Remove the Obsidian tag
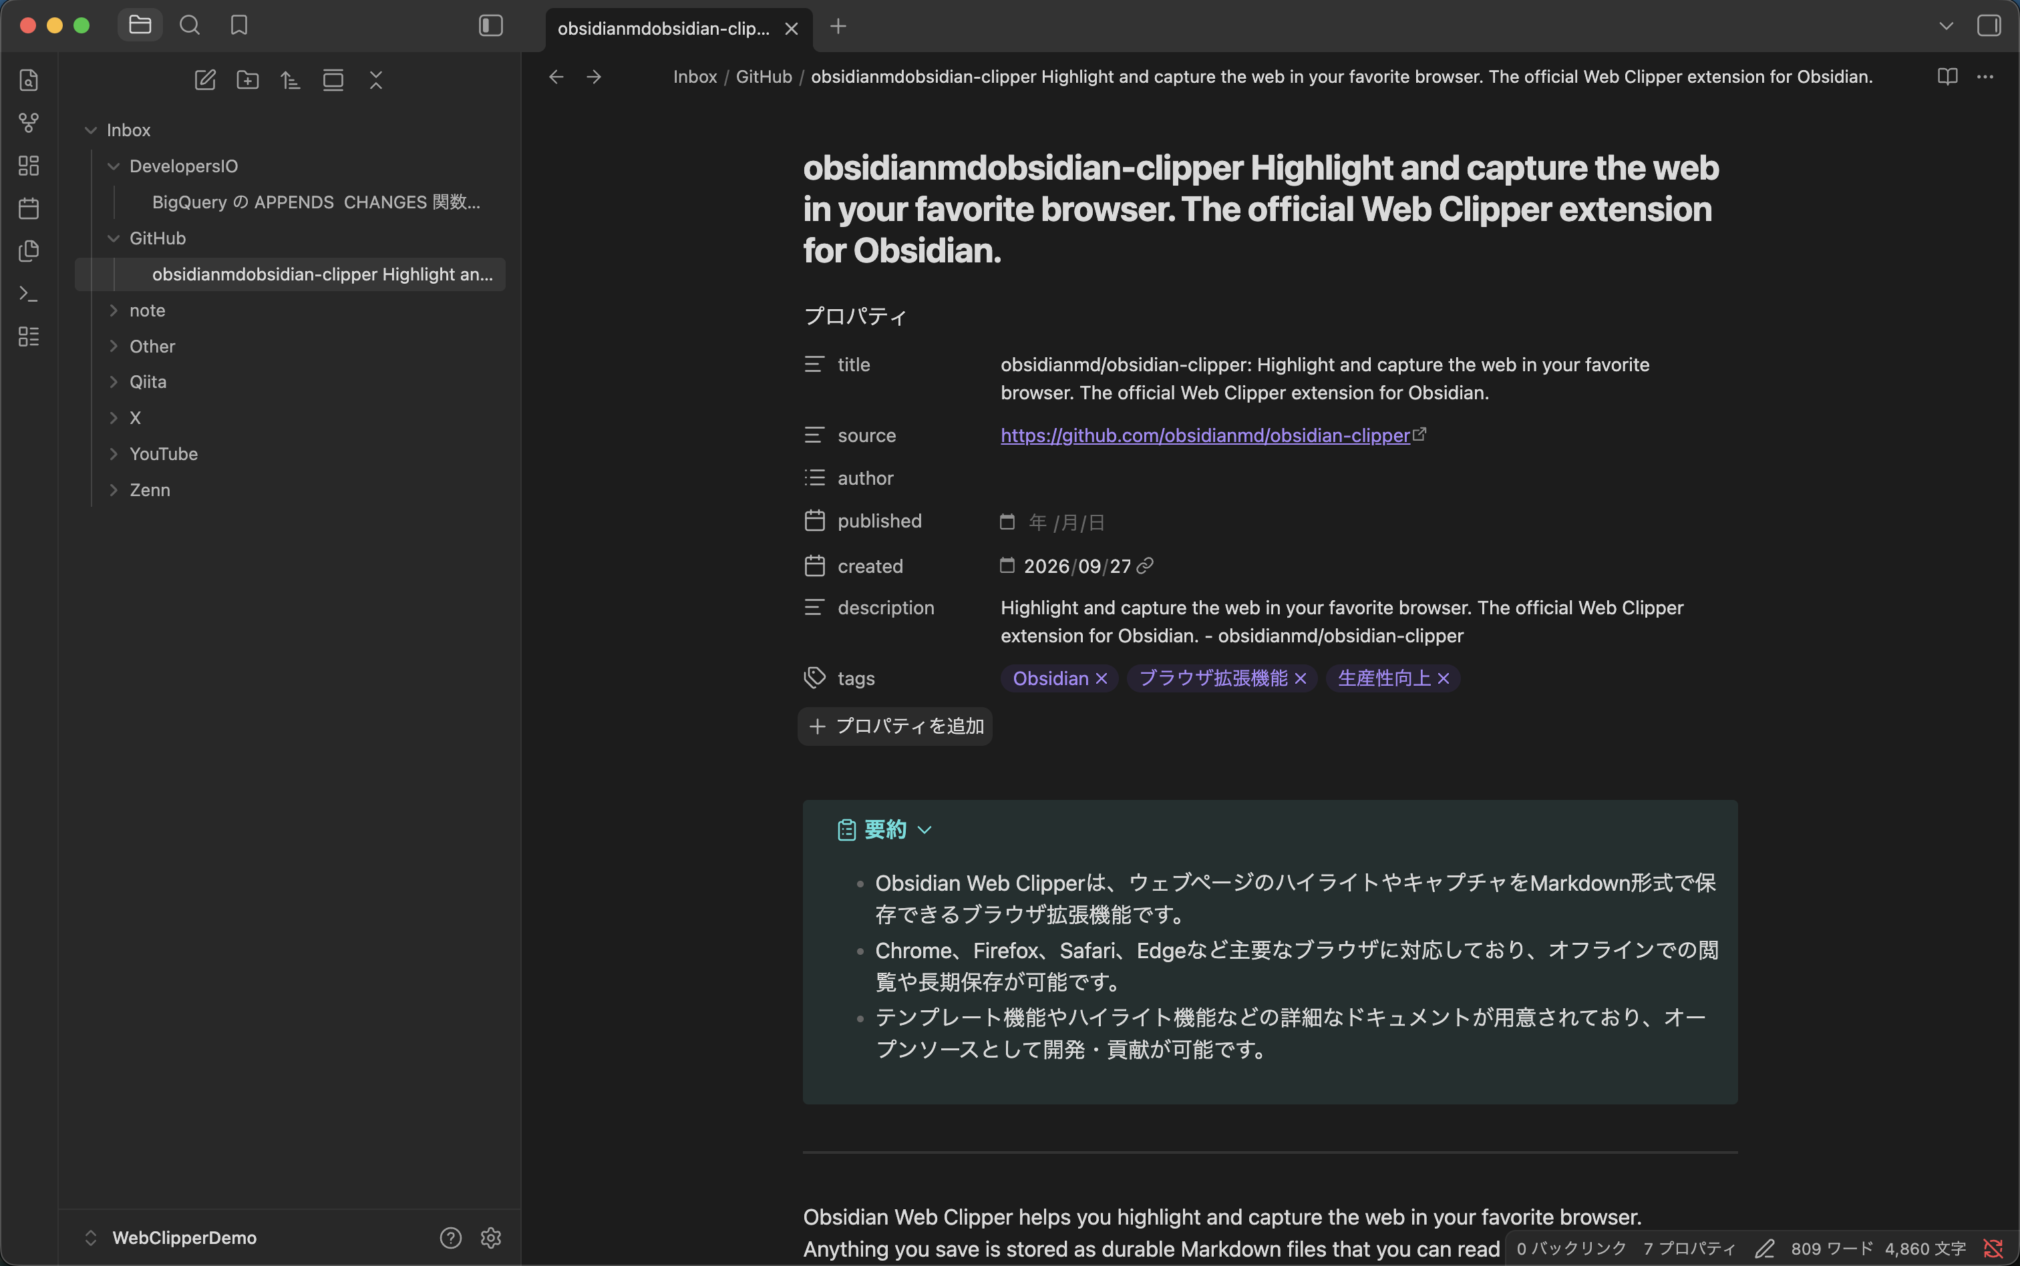Screen dimensions: 2020x1266 point(1102,679)
